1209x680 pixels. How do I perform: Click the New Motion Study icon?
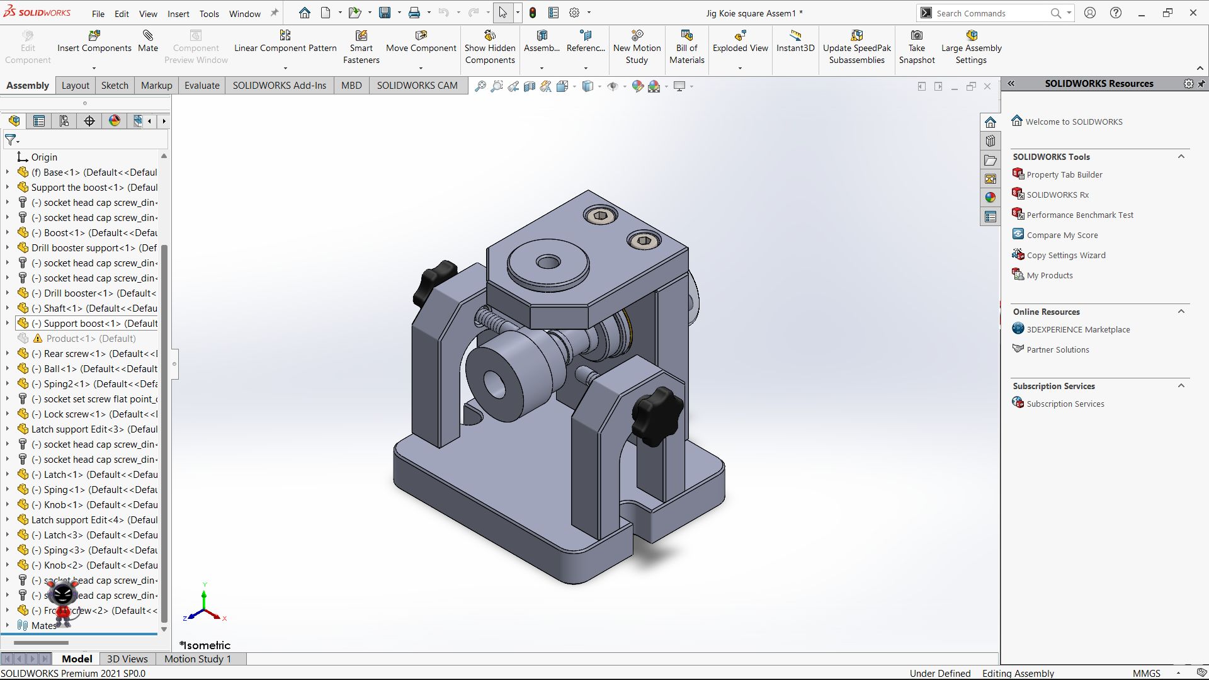tap(637, 36)
